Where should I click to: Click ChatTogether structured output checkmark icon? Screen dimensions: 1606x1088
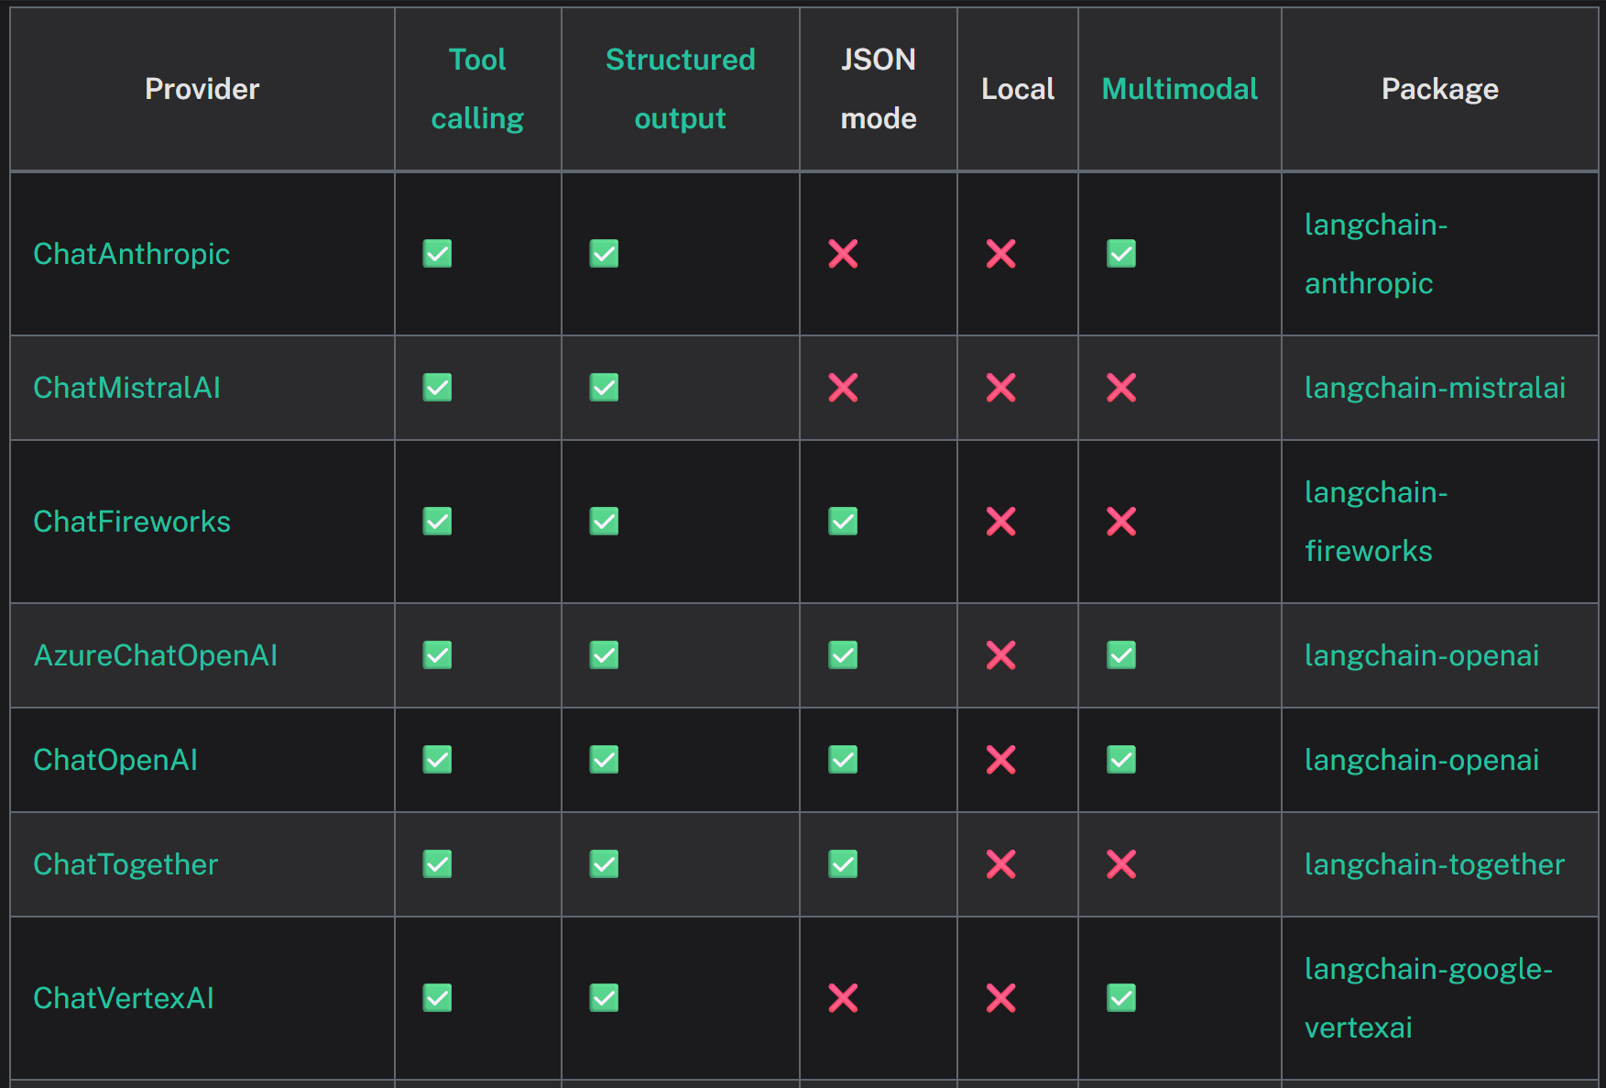(x=604, y=864)
